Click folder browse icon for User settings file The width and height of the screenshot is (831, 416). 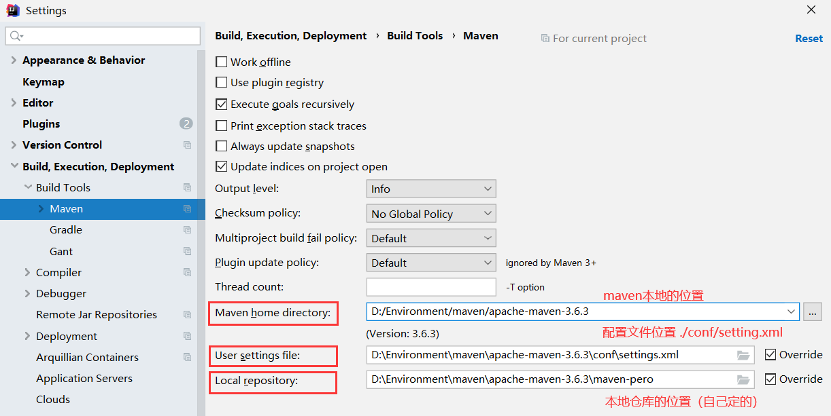coord(743,355)
